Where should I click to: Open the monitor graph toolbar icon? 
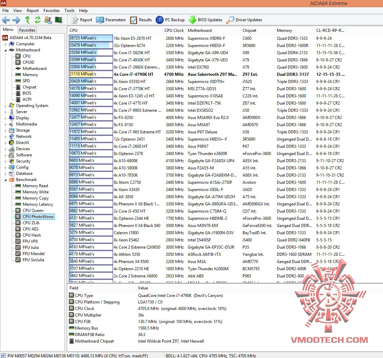coord(58,20)
